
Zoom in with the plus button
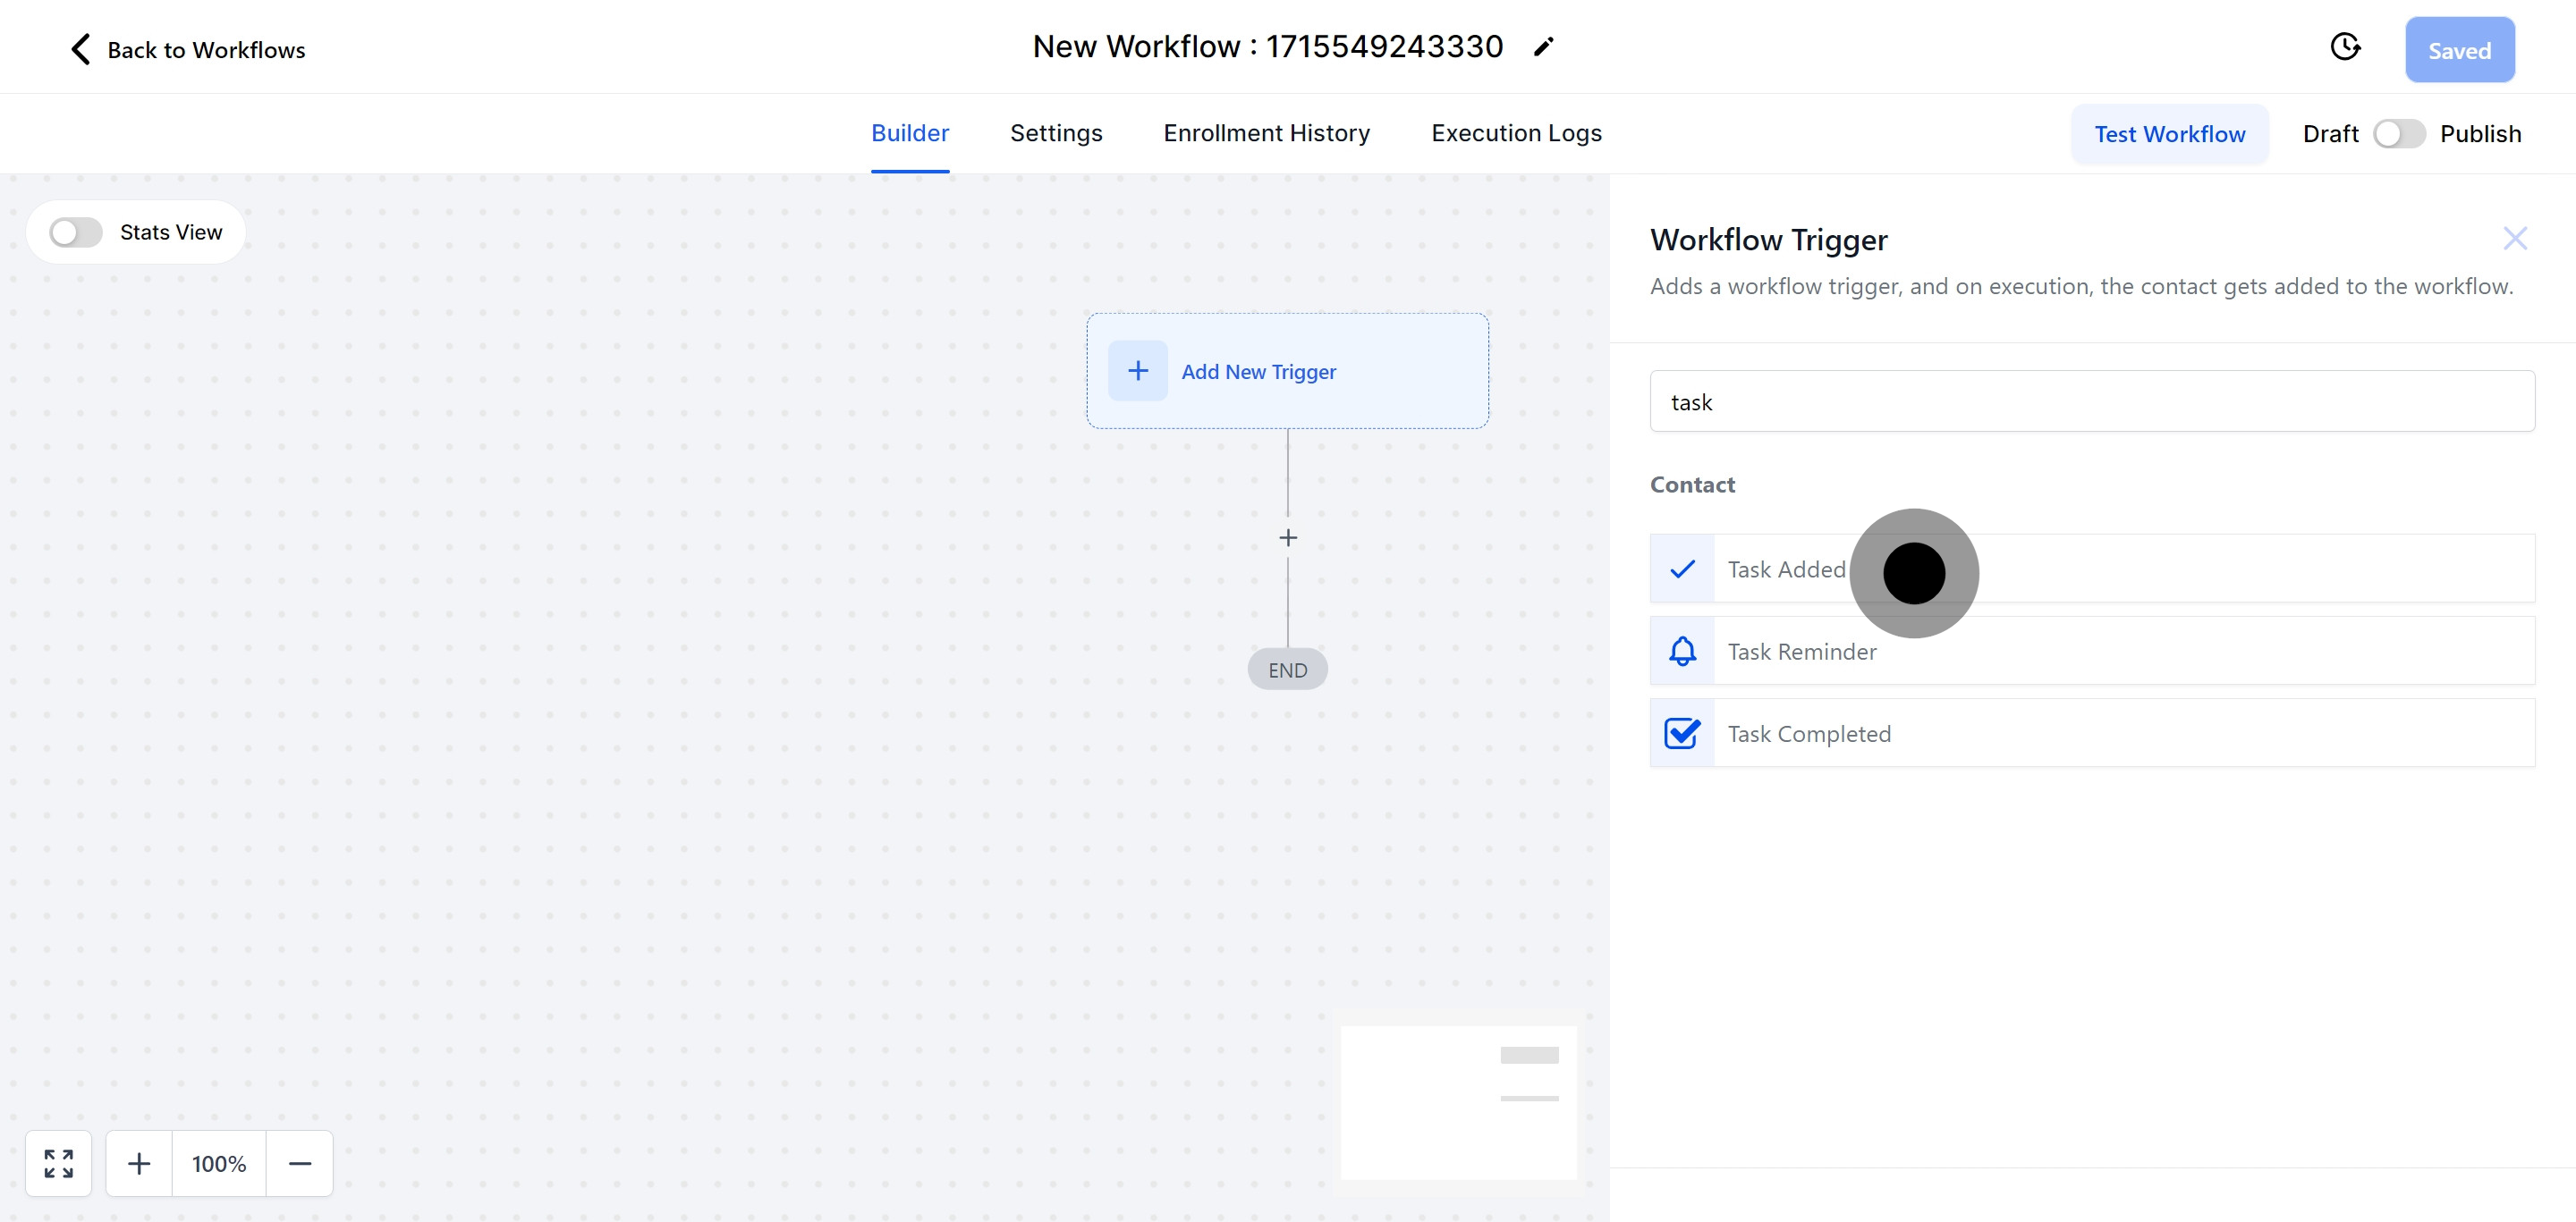[139, 1163]
